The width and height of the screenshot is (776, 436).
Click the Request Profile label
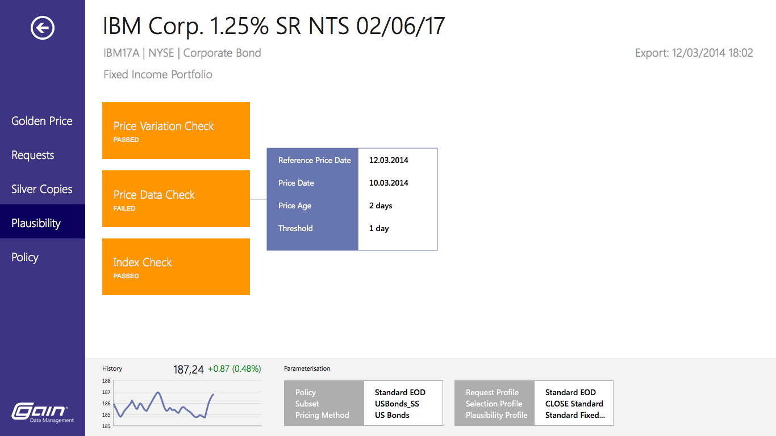point(492,392)
